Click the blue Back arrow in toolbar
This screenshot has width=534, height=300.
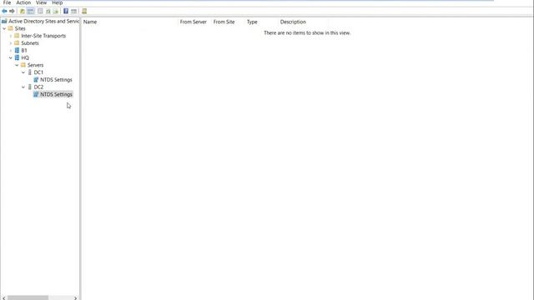point(4,11)
